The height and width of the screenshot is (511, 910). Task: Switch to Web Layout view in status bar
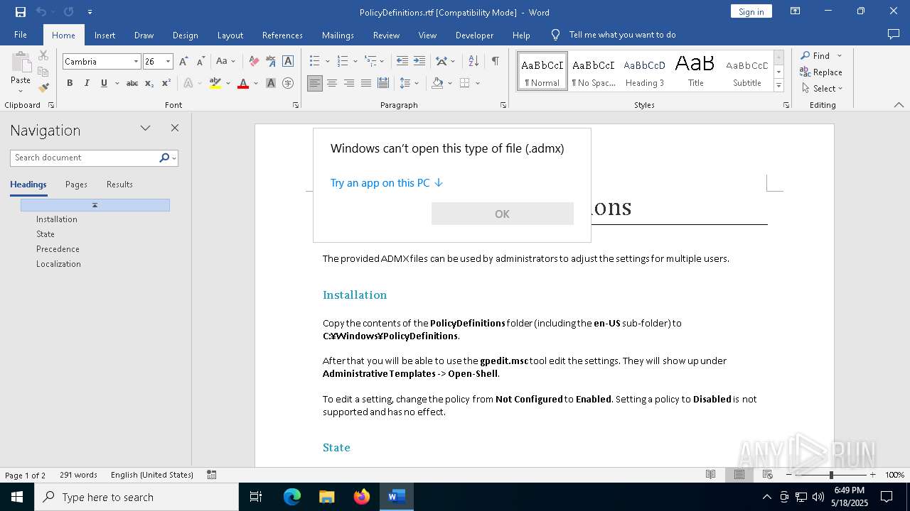[768, 475]
